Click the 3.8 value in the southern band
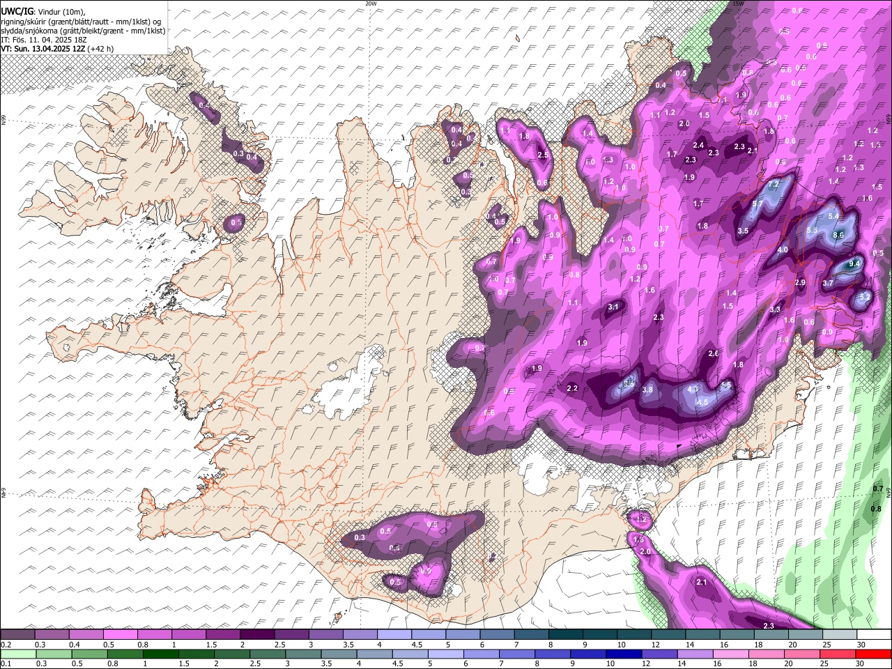Image resolution: width=892 pixels, height=669 pixels. [x=647, y=390]
